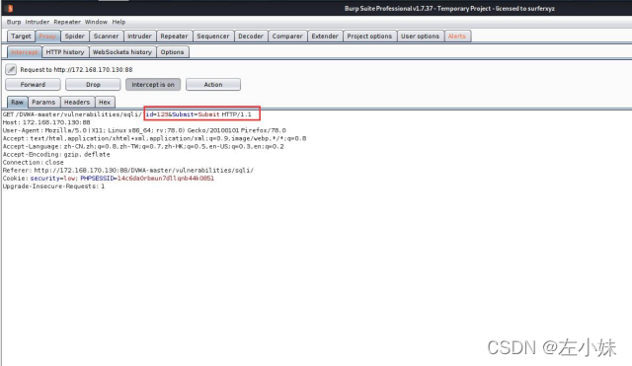Open the Project options tab

(x=369, y=37)
